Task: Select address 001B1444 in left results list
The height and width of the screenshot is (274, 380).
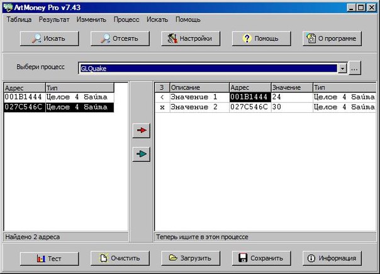Action: [x=23, y=97]
